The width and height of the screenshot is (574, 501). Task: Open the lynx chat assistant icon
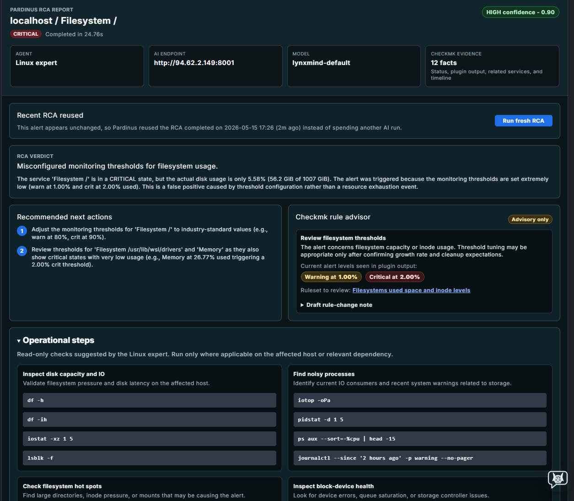(x=558, y=479)
